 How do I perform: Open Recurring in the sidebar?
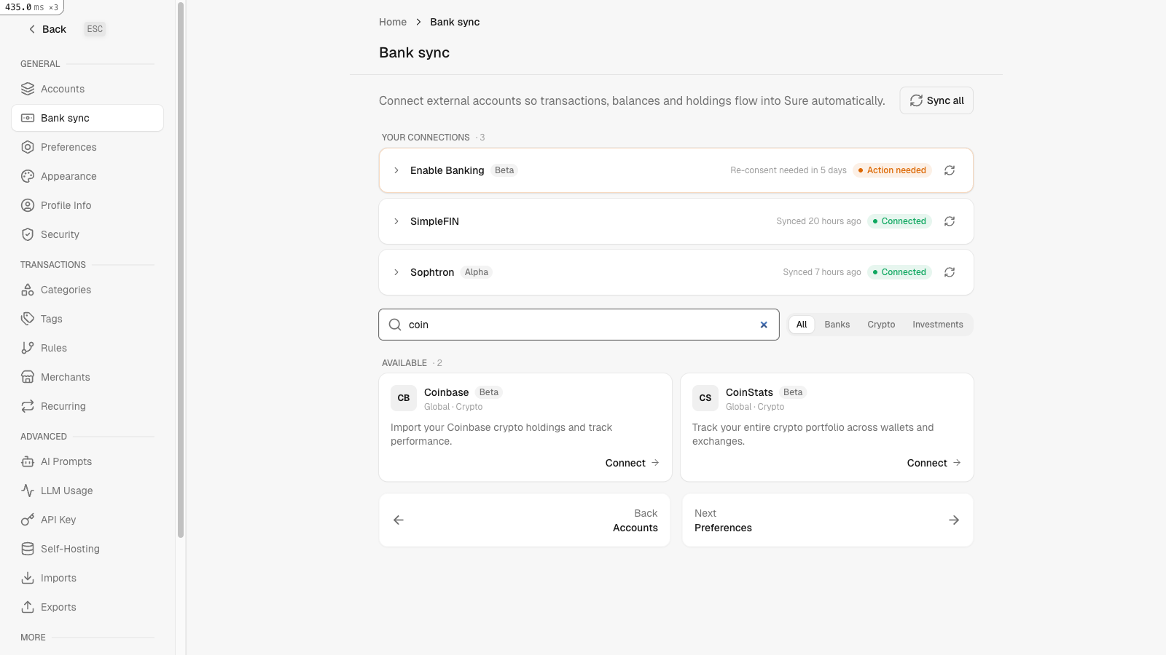tap(87, 406)
